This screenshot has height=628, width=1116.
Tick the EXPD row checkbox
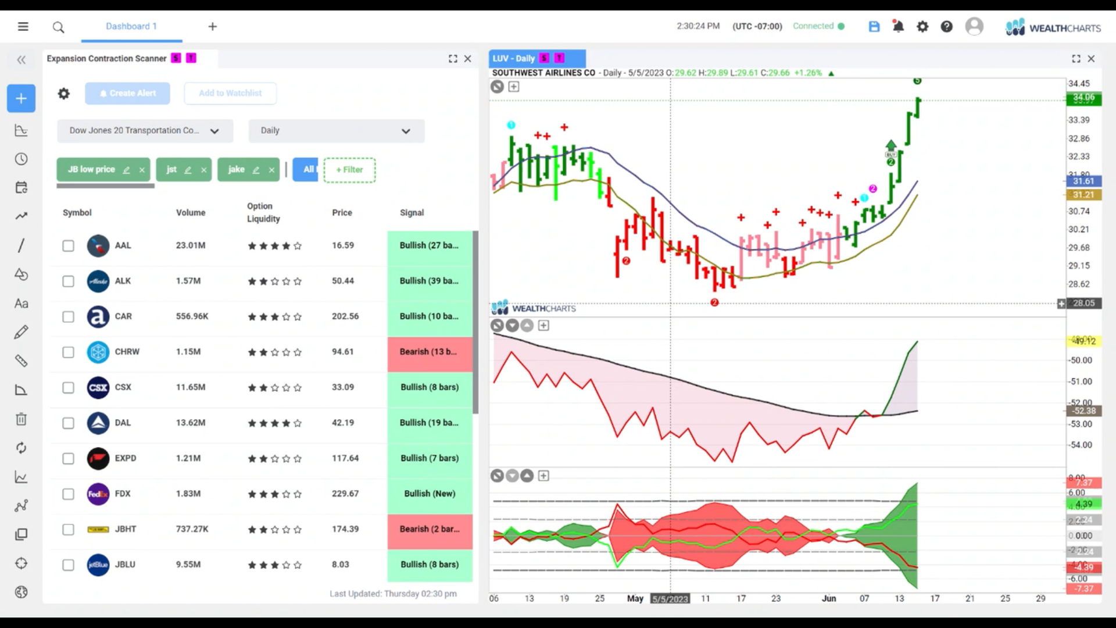[x=68, y=459]
